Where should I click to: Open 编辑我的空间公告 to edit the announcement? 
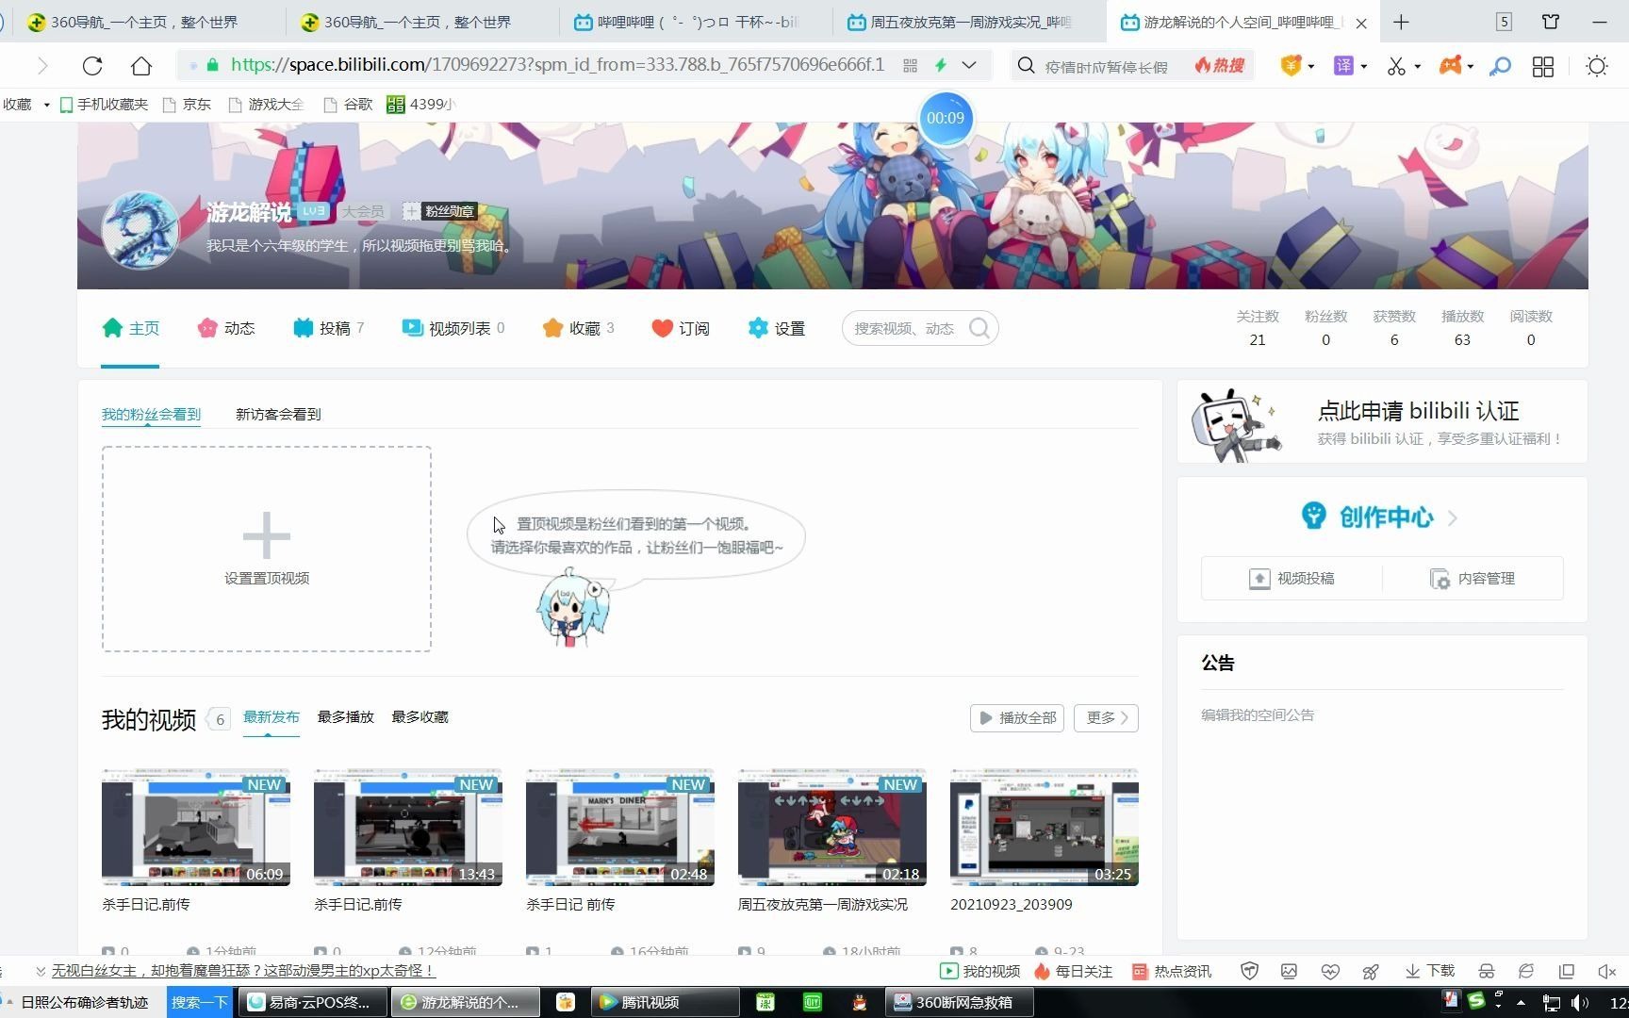point(1258,714)
